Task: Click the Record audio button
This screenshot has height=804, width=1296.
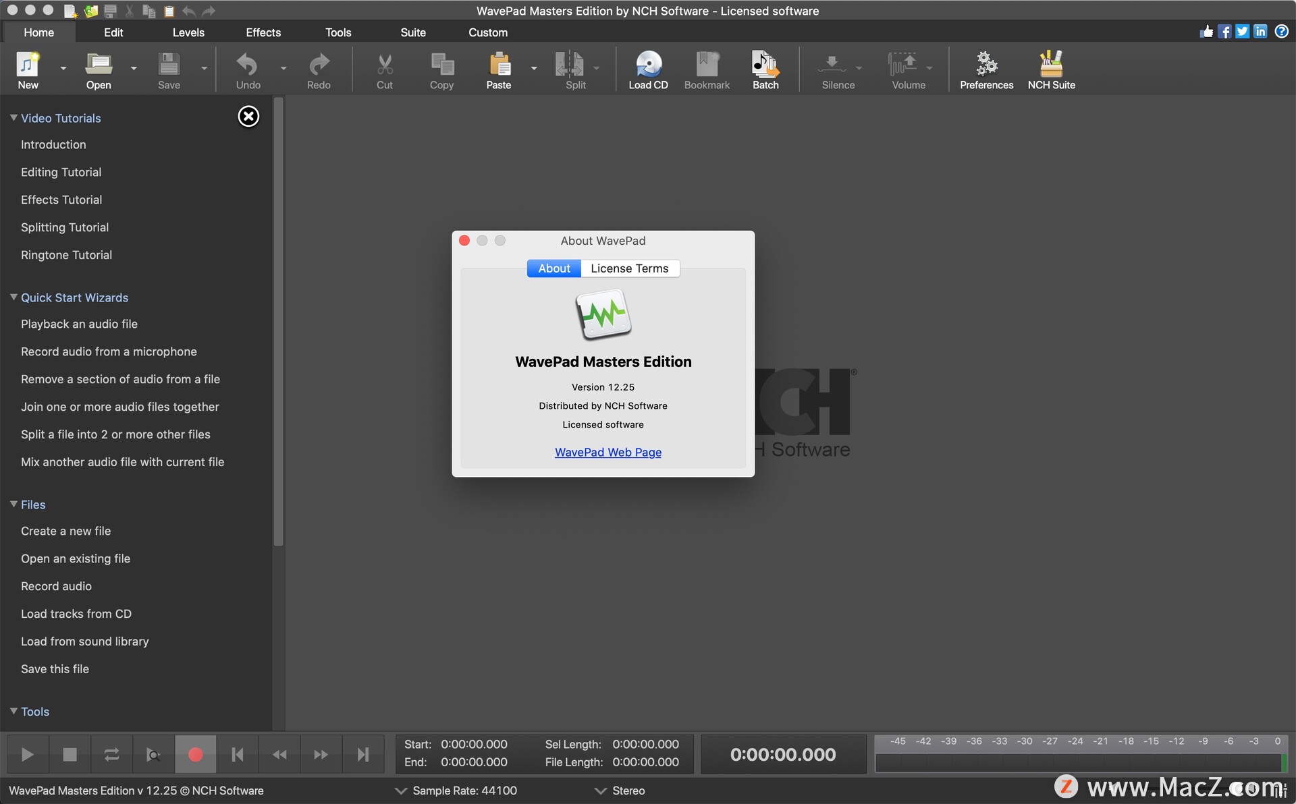Action: pos(55,585)
